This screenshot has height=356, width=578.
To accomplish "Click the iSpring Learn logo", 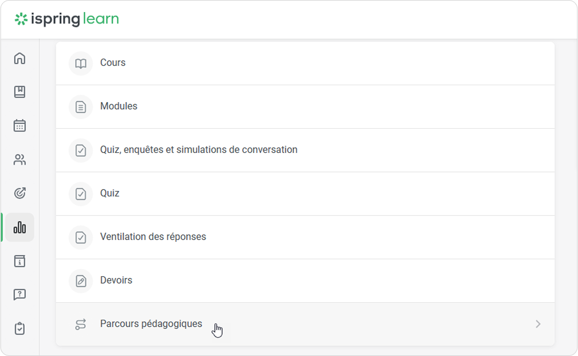I will (67, 19).
